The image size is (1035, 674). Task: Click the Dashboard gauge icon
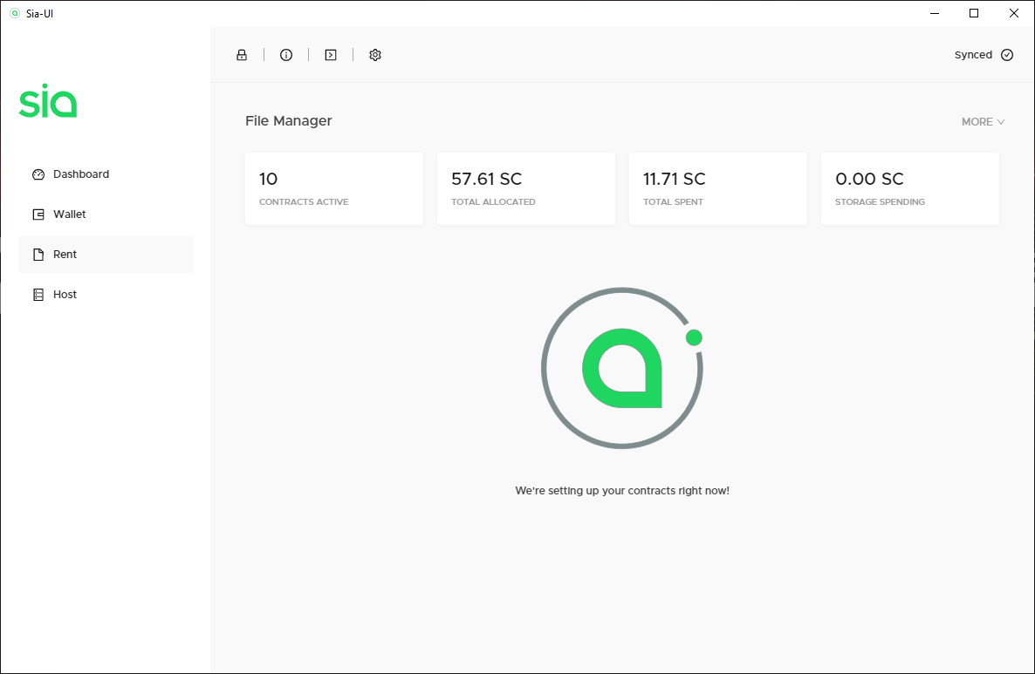click(x=38, y=174)
